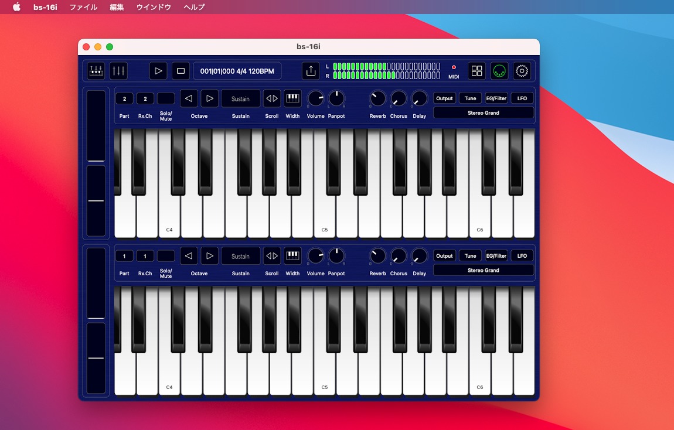Play the C5 key on lower keyboard
This screenshot has width=674, height=430.
point(325,373)
